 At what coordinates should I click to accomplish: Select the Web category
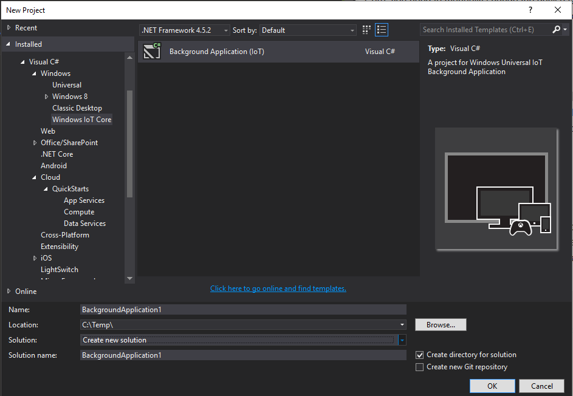(x=48, y=131)
